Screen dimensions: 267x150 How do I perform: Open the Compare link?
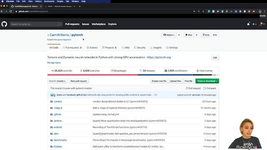(x=209, y=88)
